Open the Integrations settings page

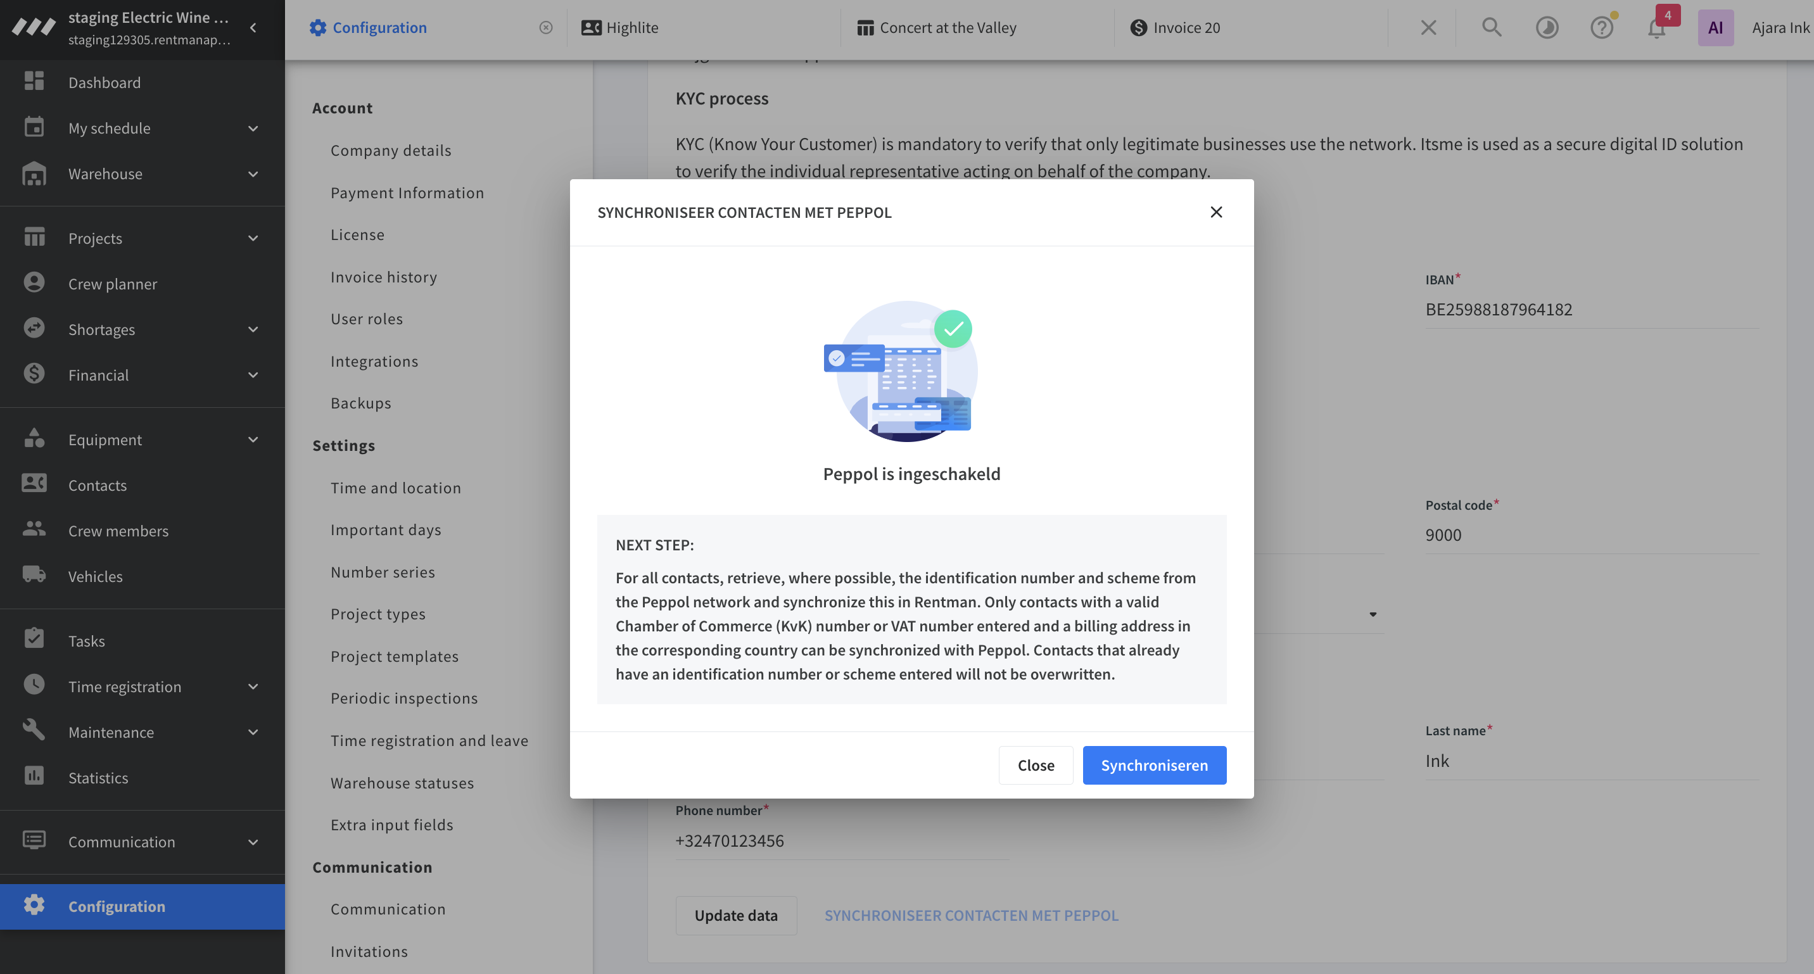click(374, 360)
